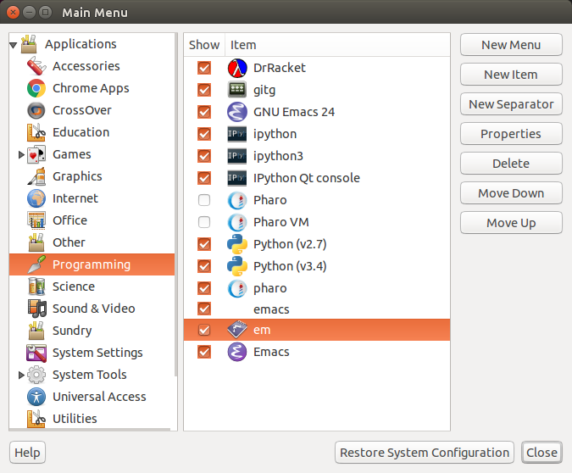Click the Chrome Apps icon
This screenshot has height=473, width=572.
click(36, 88)
